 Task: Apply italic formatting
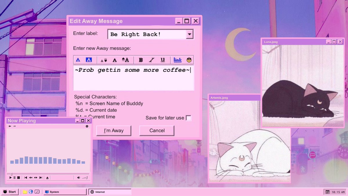pos(152,60)
